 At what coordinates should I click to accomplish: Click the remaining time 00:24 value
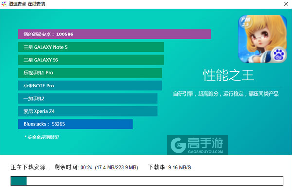click(87, 167)
